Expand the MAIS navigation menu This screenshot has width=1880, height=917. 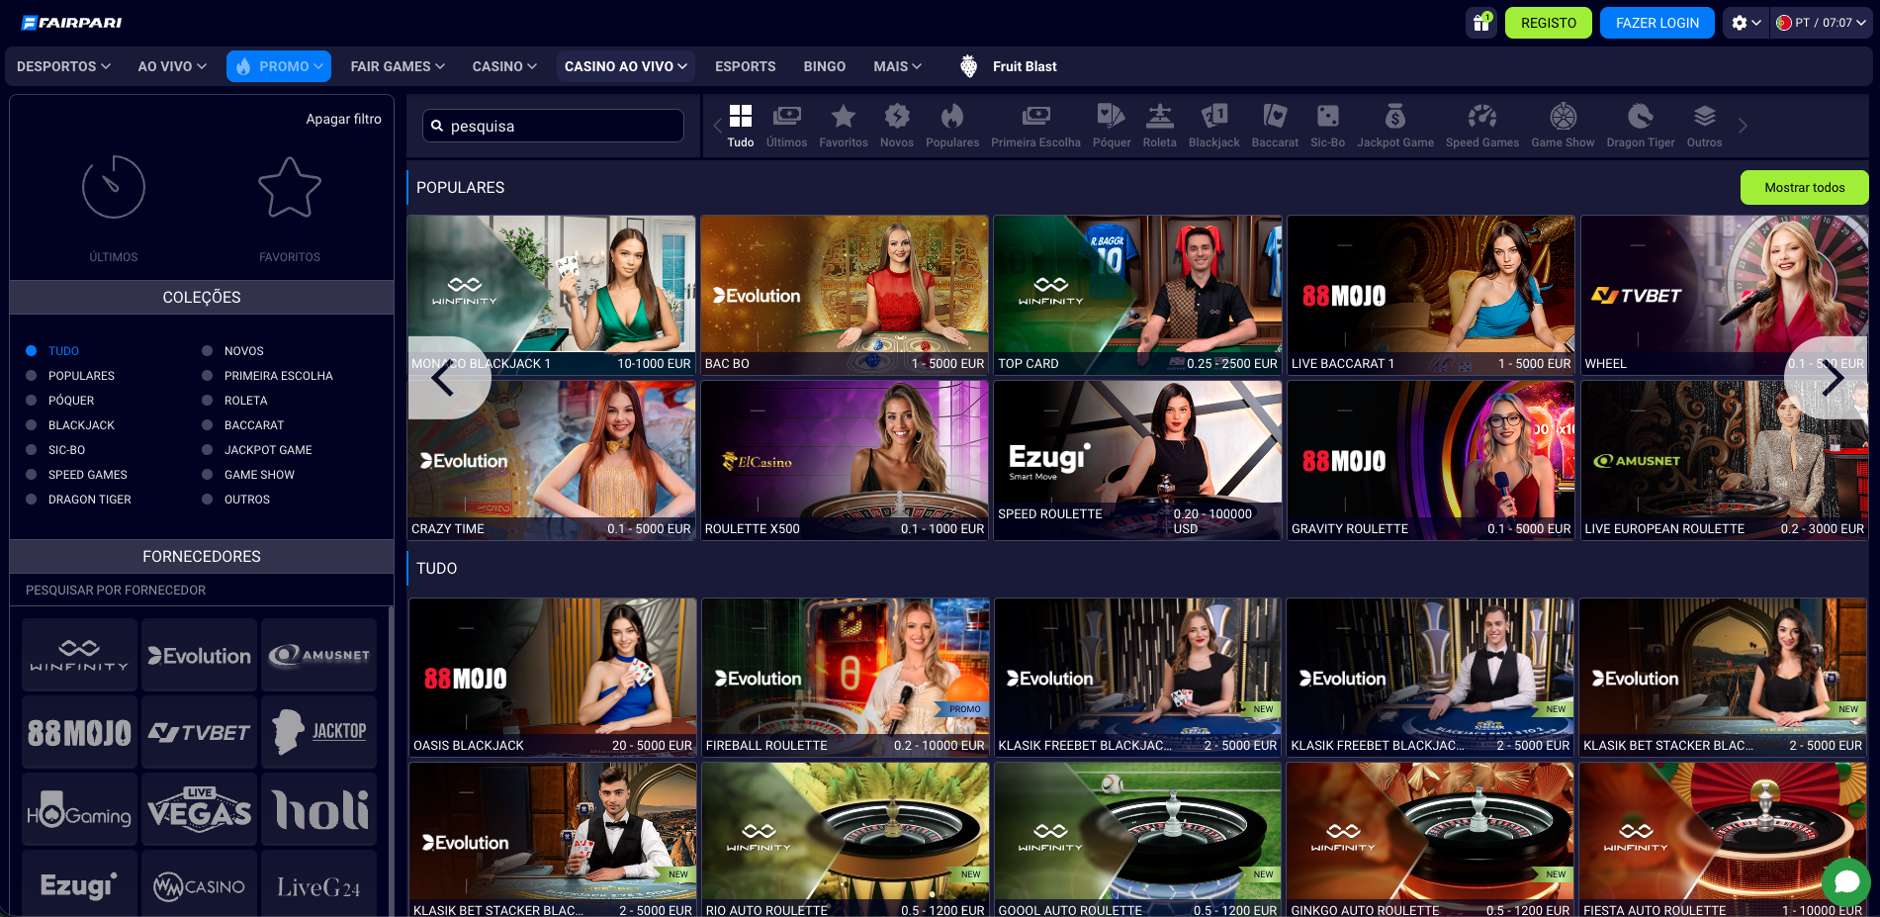click(x=895, y=66)
